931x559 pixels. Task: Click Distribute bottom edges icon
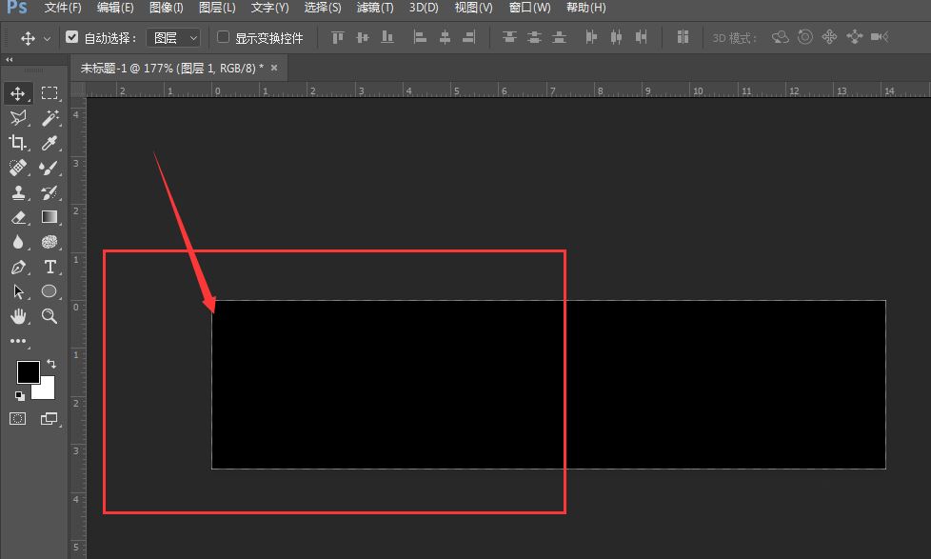(x=559, y=37)
